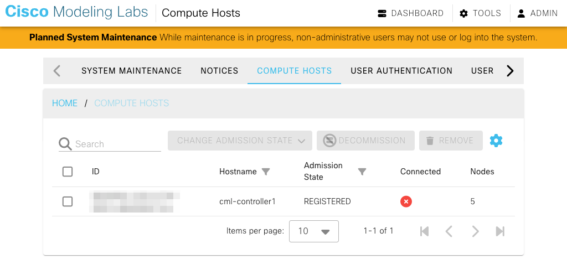
Task: Open the items per page dropdown
Action: (314, 231)
